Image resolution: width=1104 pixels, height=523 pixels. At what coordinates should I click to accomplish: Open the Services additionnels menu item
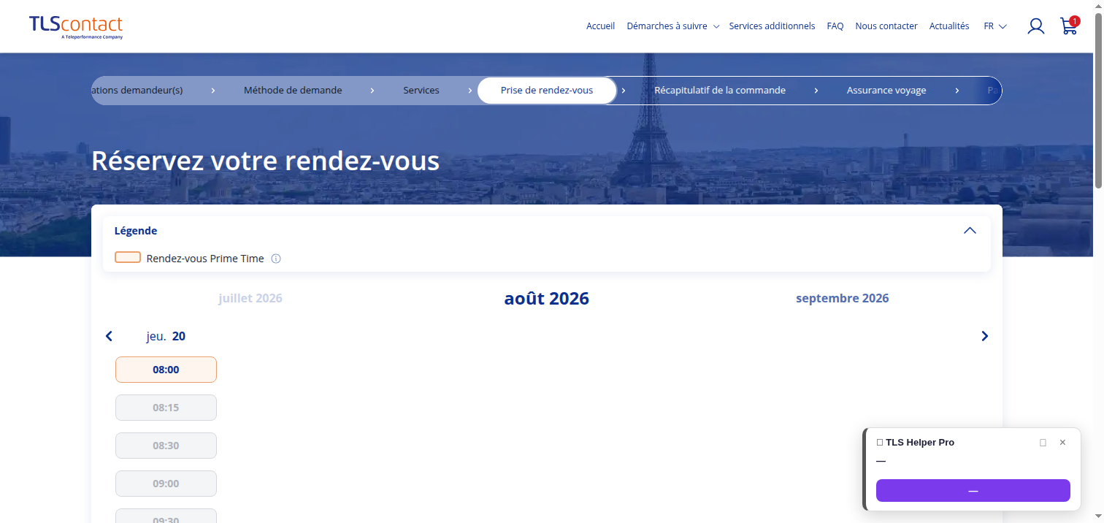[772, 26]
